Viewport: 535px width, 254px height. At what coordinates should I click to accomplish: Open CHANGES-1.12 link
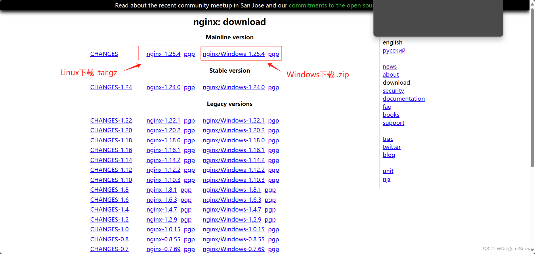point(111,170)
